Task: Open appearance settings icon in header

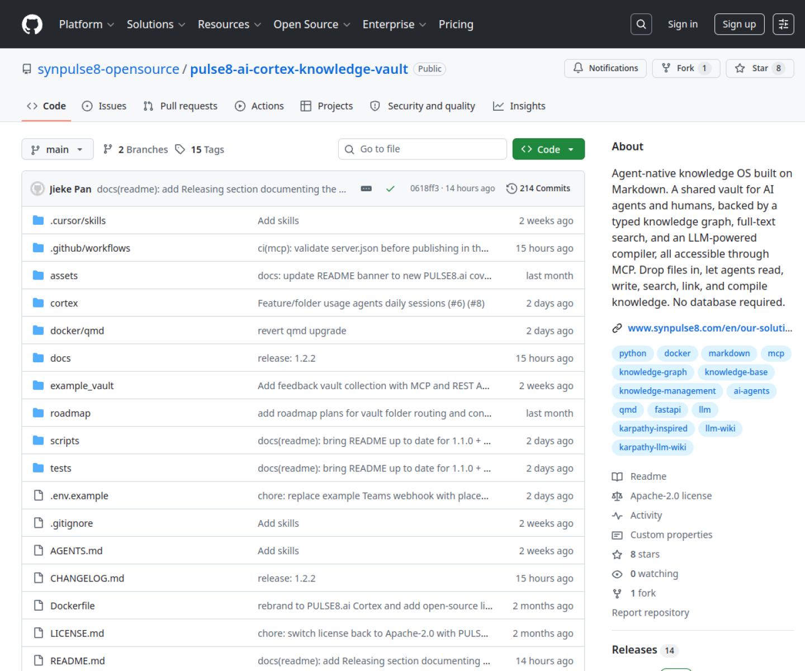Action: [x=783, y=24]
